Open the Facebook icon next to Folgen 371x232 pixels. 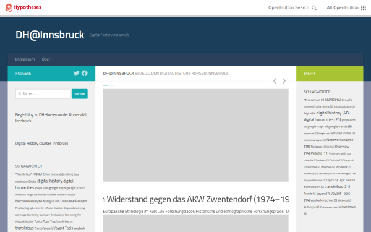click(85, 73)
